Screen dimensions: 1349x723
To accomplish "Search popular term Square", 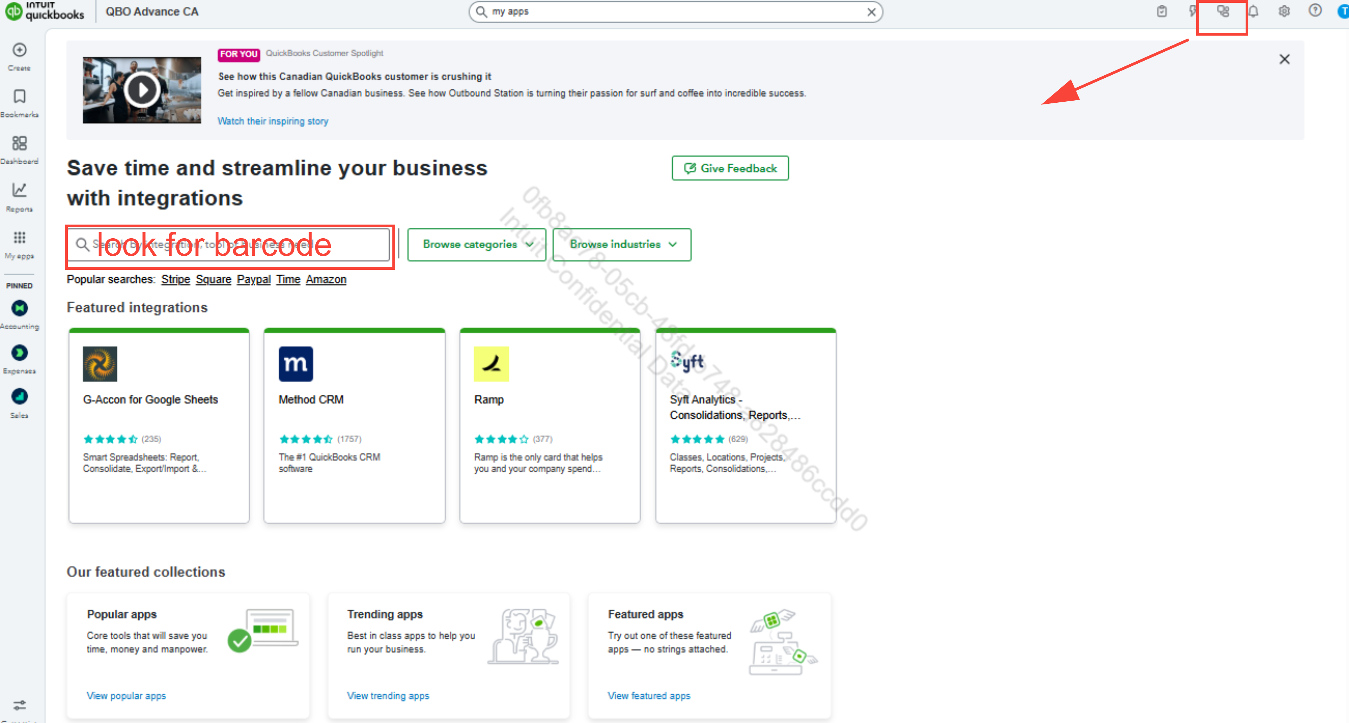I will [214, 280].
